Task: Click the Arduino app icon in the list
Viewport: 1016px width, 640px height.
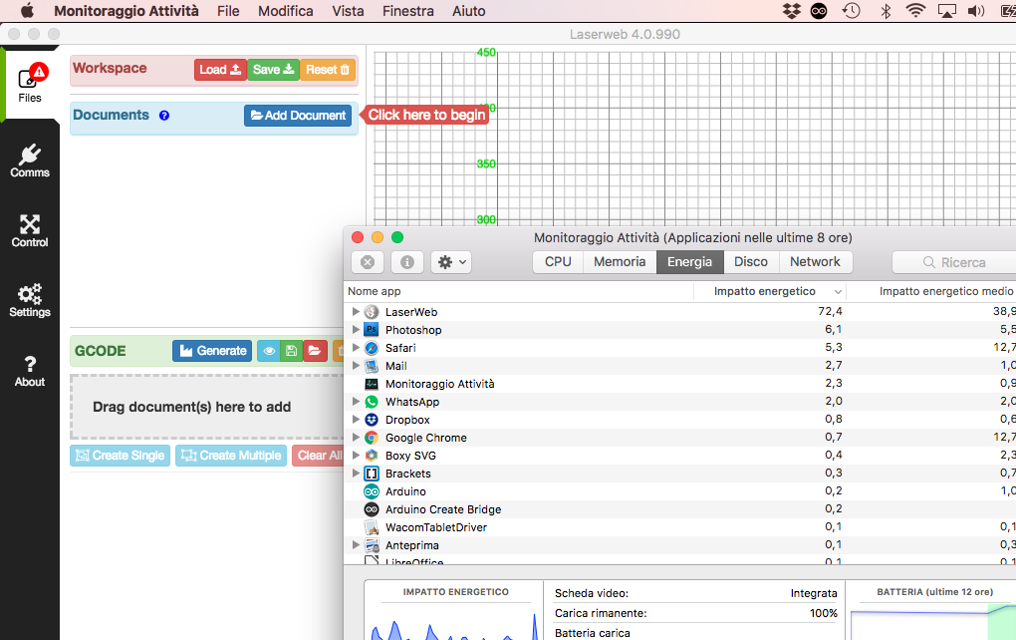Action: 372,491
